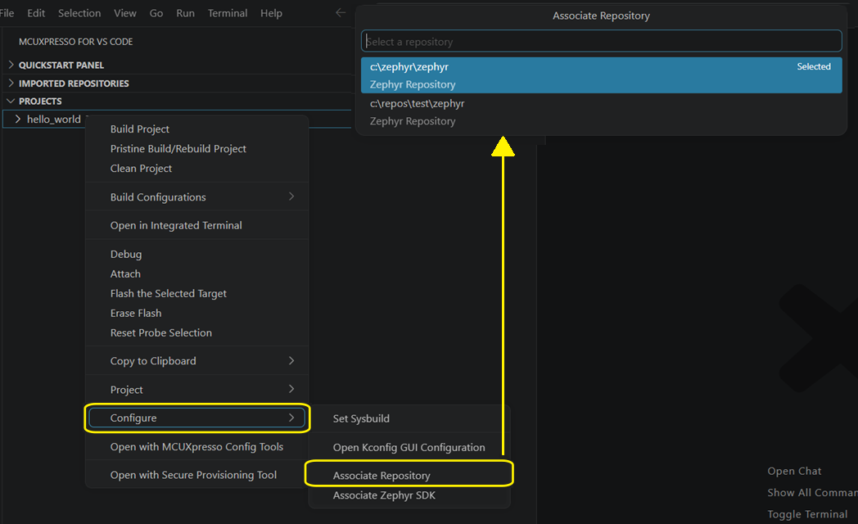
Task: Select the hello_world project name
Action: coord(54,120)
